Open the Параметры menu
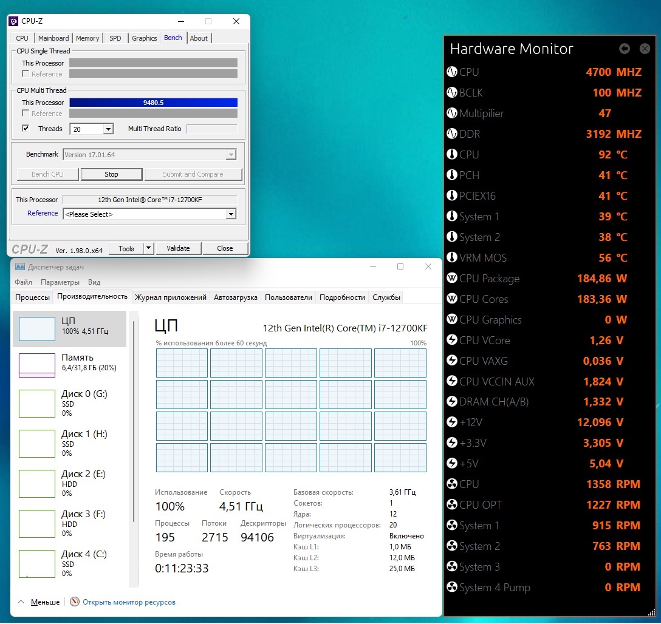This screenshot has width=661, height=624. [x=60, y=282]
